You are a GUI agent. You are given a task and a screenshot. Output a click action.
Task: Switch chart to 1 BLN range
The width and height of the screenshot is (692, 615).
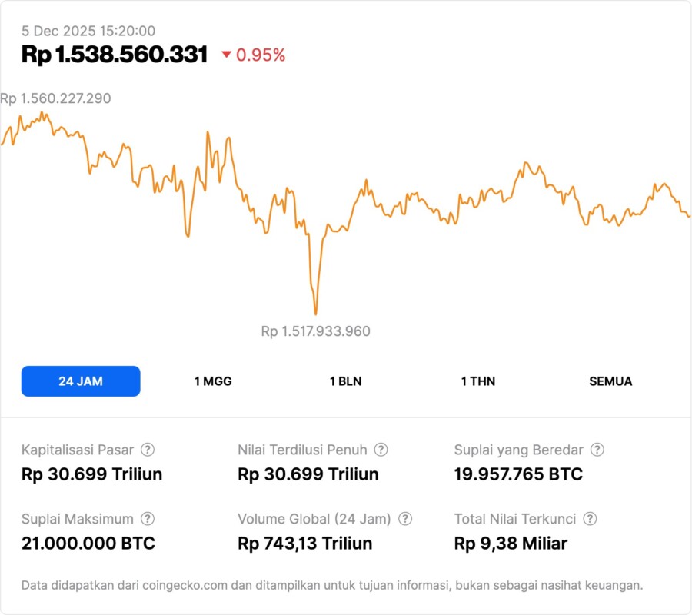(345, 381)
